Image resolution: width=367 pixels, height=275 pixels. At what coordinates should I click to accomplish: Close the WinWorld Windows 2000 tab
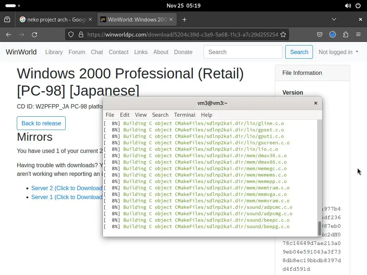pos(171,19)
